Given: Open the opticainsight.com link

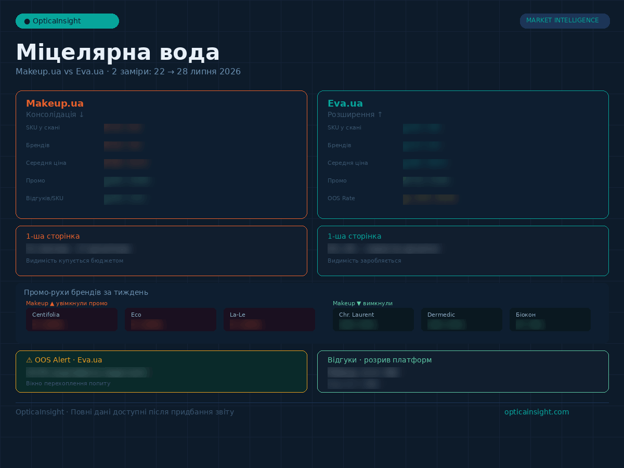Looking at the screenshot, I should [537, 412].
